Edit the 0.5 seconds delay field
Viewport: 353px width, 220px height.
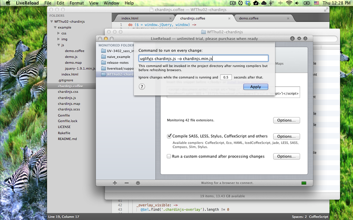click(x=226, y=77)
